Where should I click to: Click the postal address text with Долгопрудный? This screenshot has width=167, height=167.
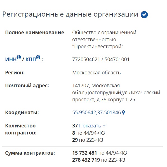(x=116, y=93)
